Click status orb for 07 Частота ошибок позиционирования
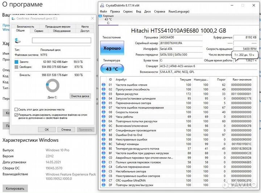The image size is (261, 193). coord(104,108)
